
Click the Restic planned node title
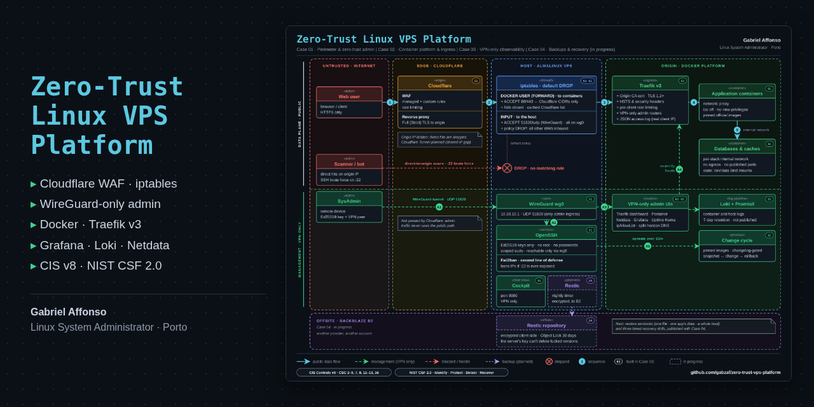click(x=572, y=286)
